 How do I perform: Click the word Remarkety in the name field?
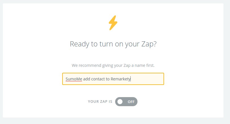(x=121, y=79)
